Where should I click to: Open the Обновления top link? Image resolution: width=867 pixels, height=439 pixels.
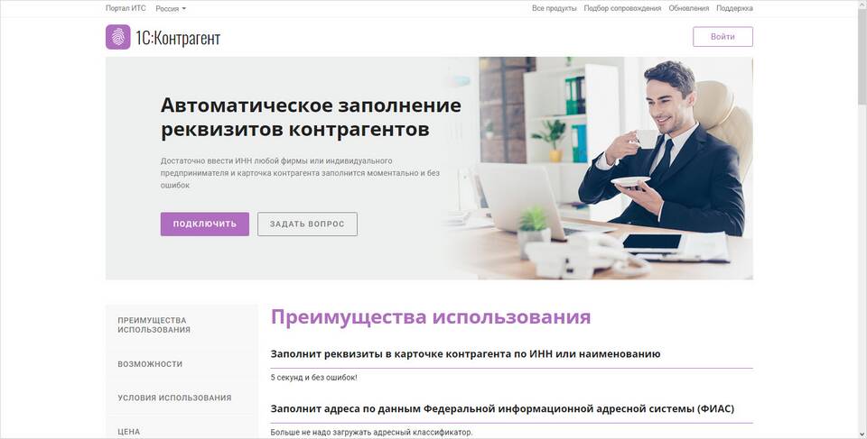point(688,8)
